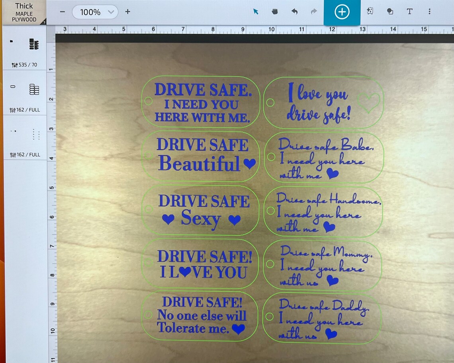Click the zoom out minus control

pos(63,12)
